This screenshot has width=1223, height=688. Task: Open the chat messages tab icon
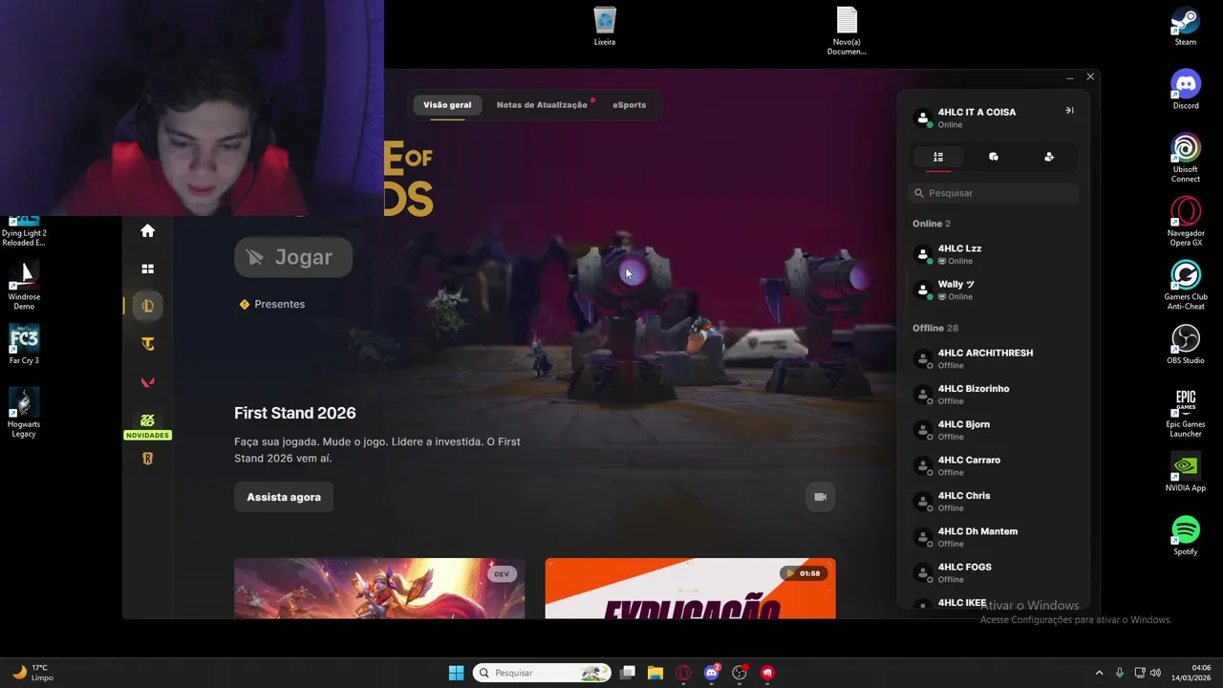coord(994,157)
